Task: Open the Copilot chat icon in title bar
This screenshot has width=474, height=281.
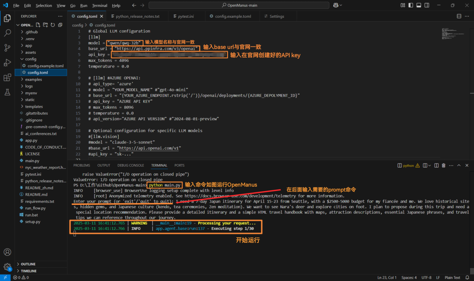Action: (x=336, y=5)
